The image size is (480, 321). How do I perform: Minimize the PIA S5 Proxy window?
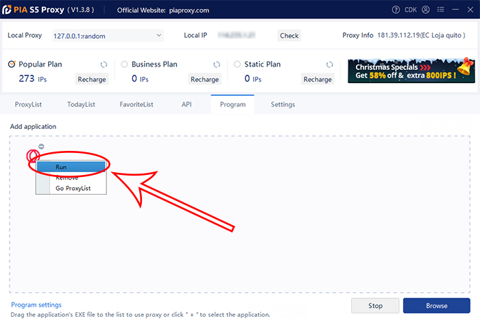tap(455, 10)
